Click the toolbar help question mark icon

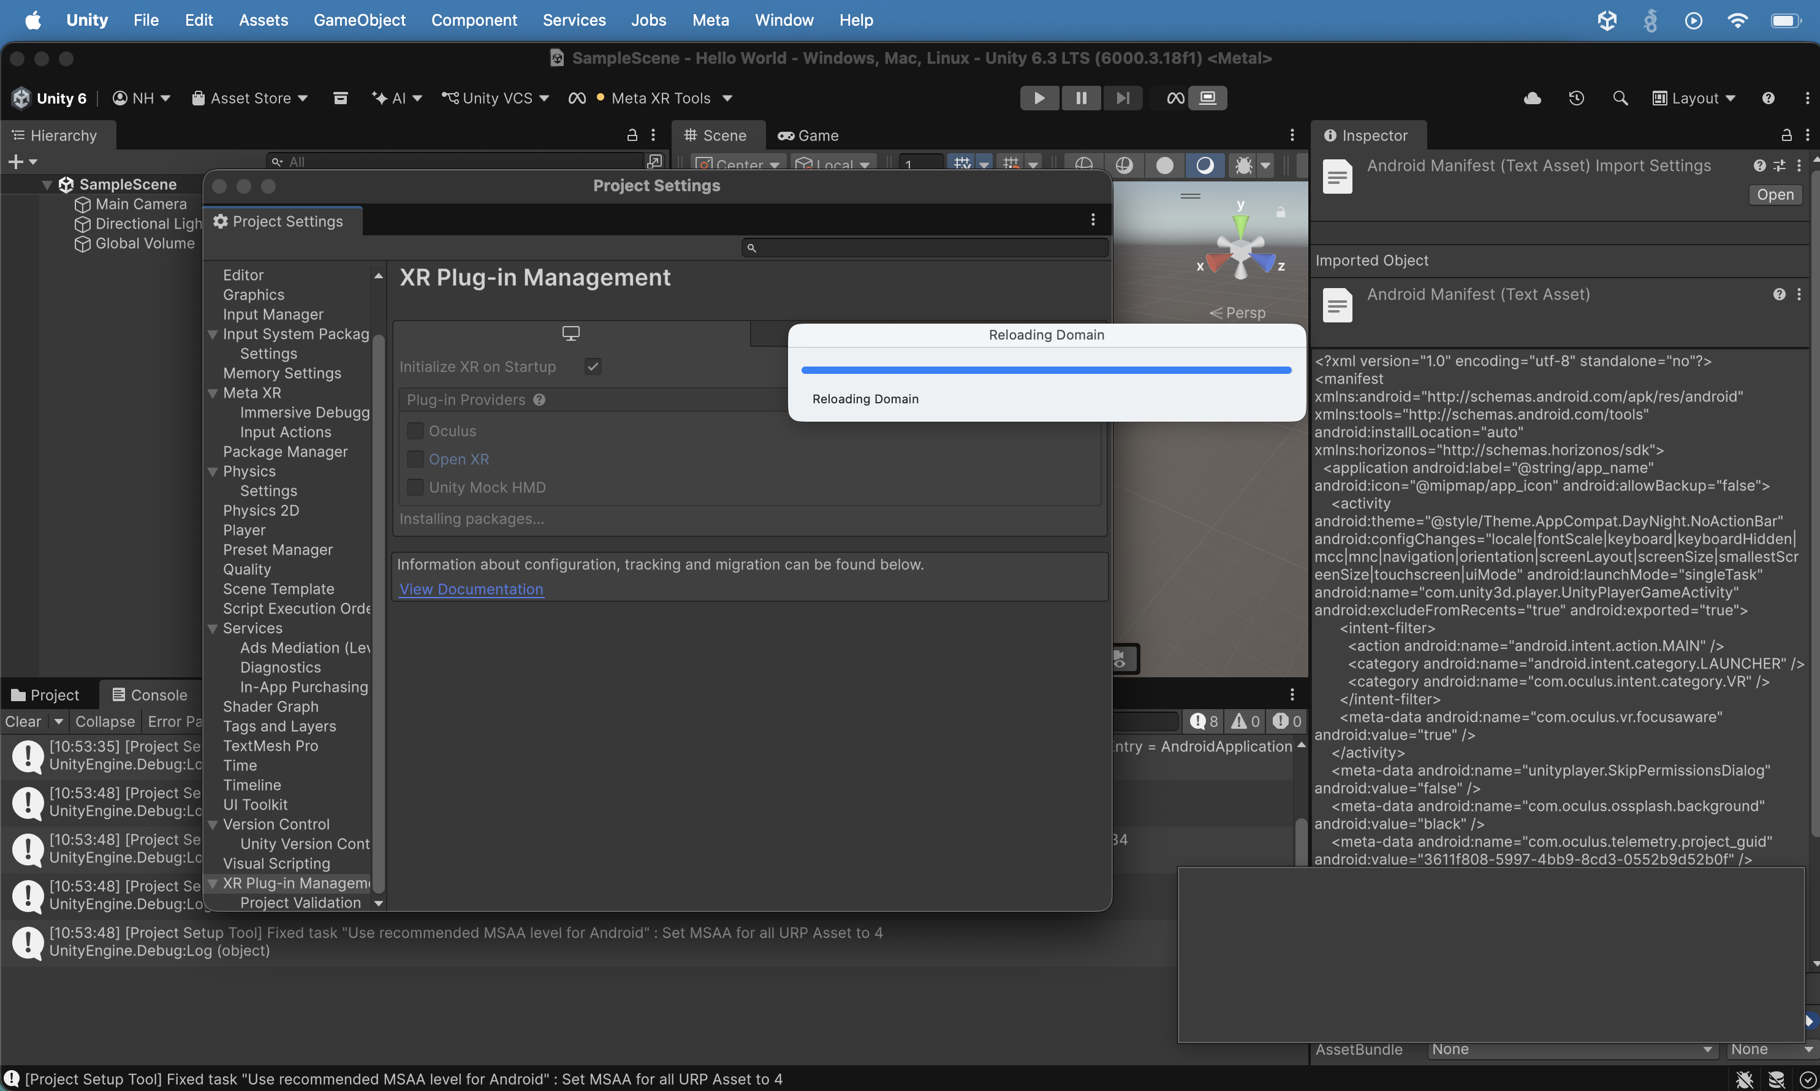[1769, 98]
